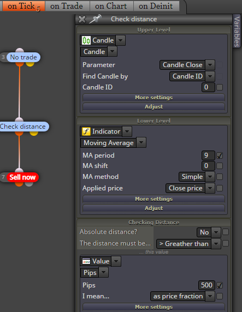Open the Upper Level Candle category dropdown
Viewport: 242px width, 312px height.
(120, 40)
